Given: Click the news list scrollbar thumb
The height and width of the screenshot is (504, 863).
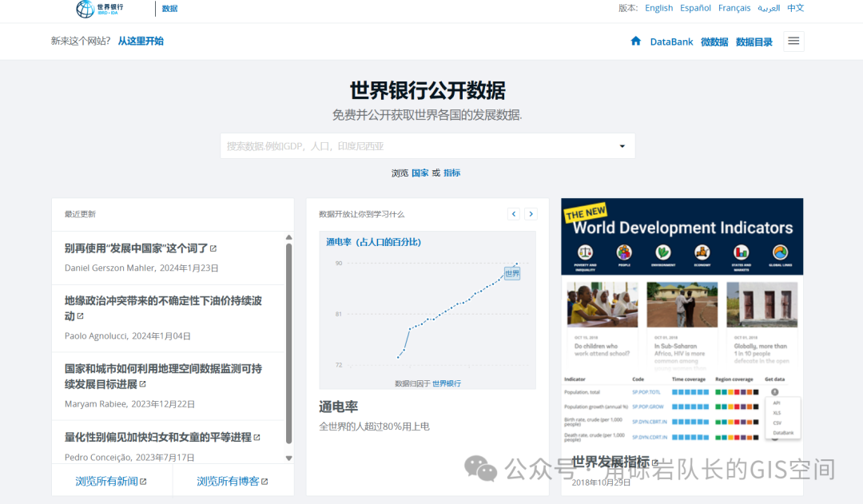Looking at the screenshot, I should click(x=289, y=343).
